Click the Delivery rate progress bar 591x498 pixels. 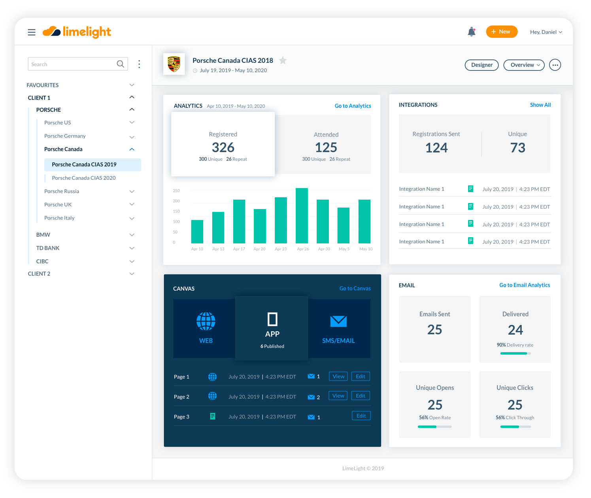pyautogui.click(x=515, y=353)
